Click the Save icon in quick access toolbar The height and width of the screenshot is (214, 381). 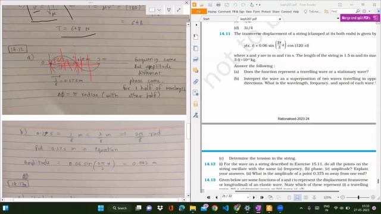tap(210, 5)
